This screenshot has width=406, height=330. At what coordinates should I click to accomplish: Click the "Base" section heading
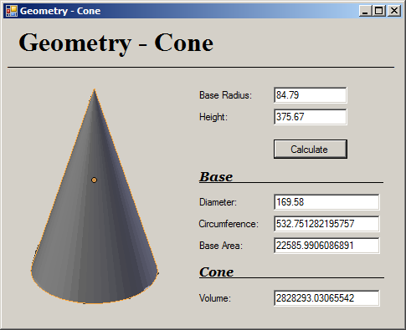click(216, 177)
